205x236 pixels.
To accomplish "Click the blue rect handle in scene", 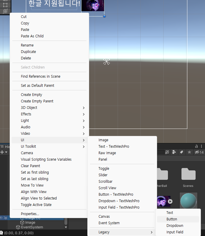I will (104, 16).
